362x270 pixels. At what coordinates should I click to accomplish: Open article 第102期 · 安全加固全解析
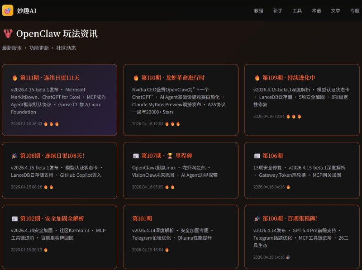point(52,218)
